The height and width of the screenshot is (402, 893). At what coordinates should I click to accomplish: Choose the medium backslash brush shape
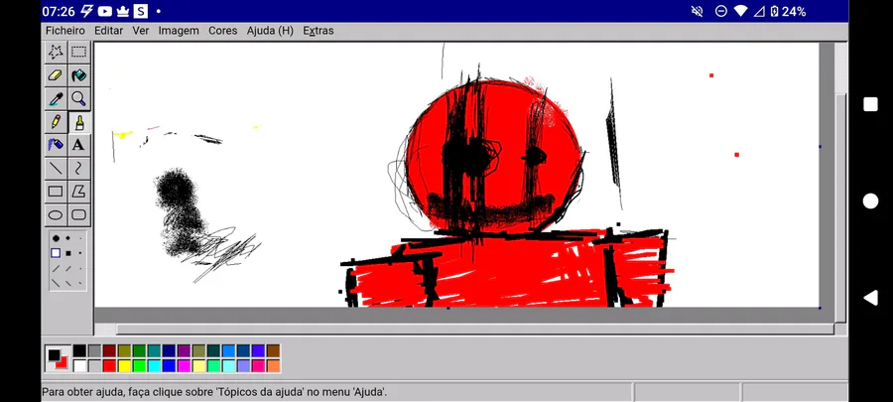pyautogui.click(x=67, y=283)
